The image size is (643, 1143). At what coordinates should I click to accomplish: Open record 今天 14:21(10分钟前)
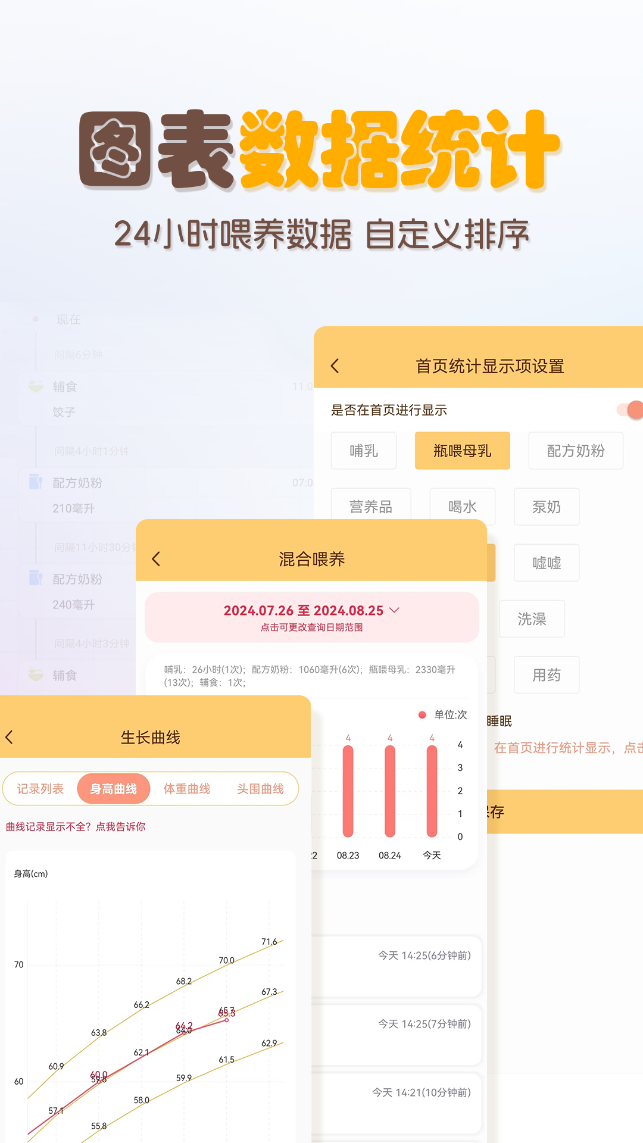coord(421,1092)
